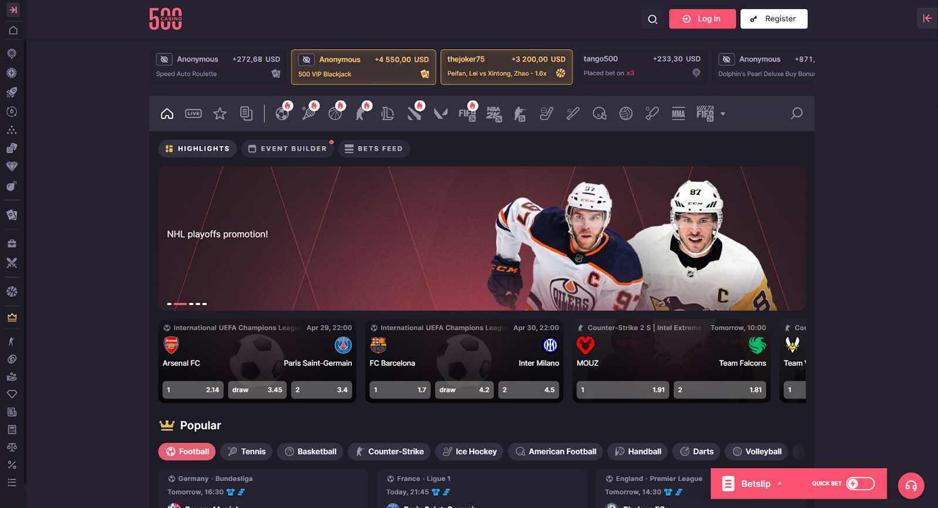Switch to the Event Builder tab
938x508 pixels.
coord(287,148)
